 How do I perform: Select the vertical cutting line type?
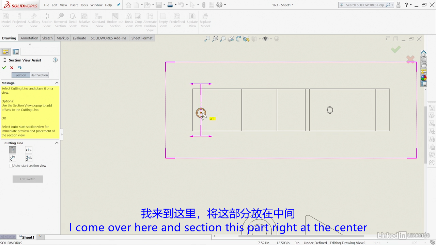point(13,150)
